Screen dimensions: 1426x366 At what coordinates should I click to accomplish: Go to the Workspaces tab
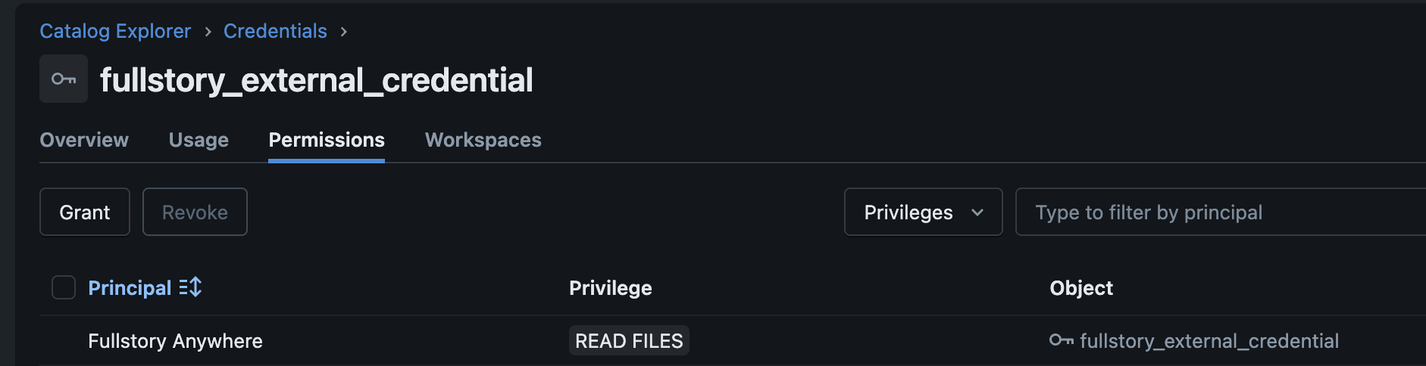coord(483,140)
